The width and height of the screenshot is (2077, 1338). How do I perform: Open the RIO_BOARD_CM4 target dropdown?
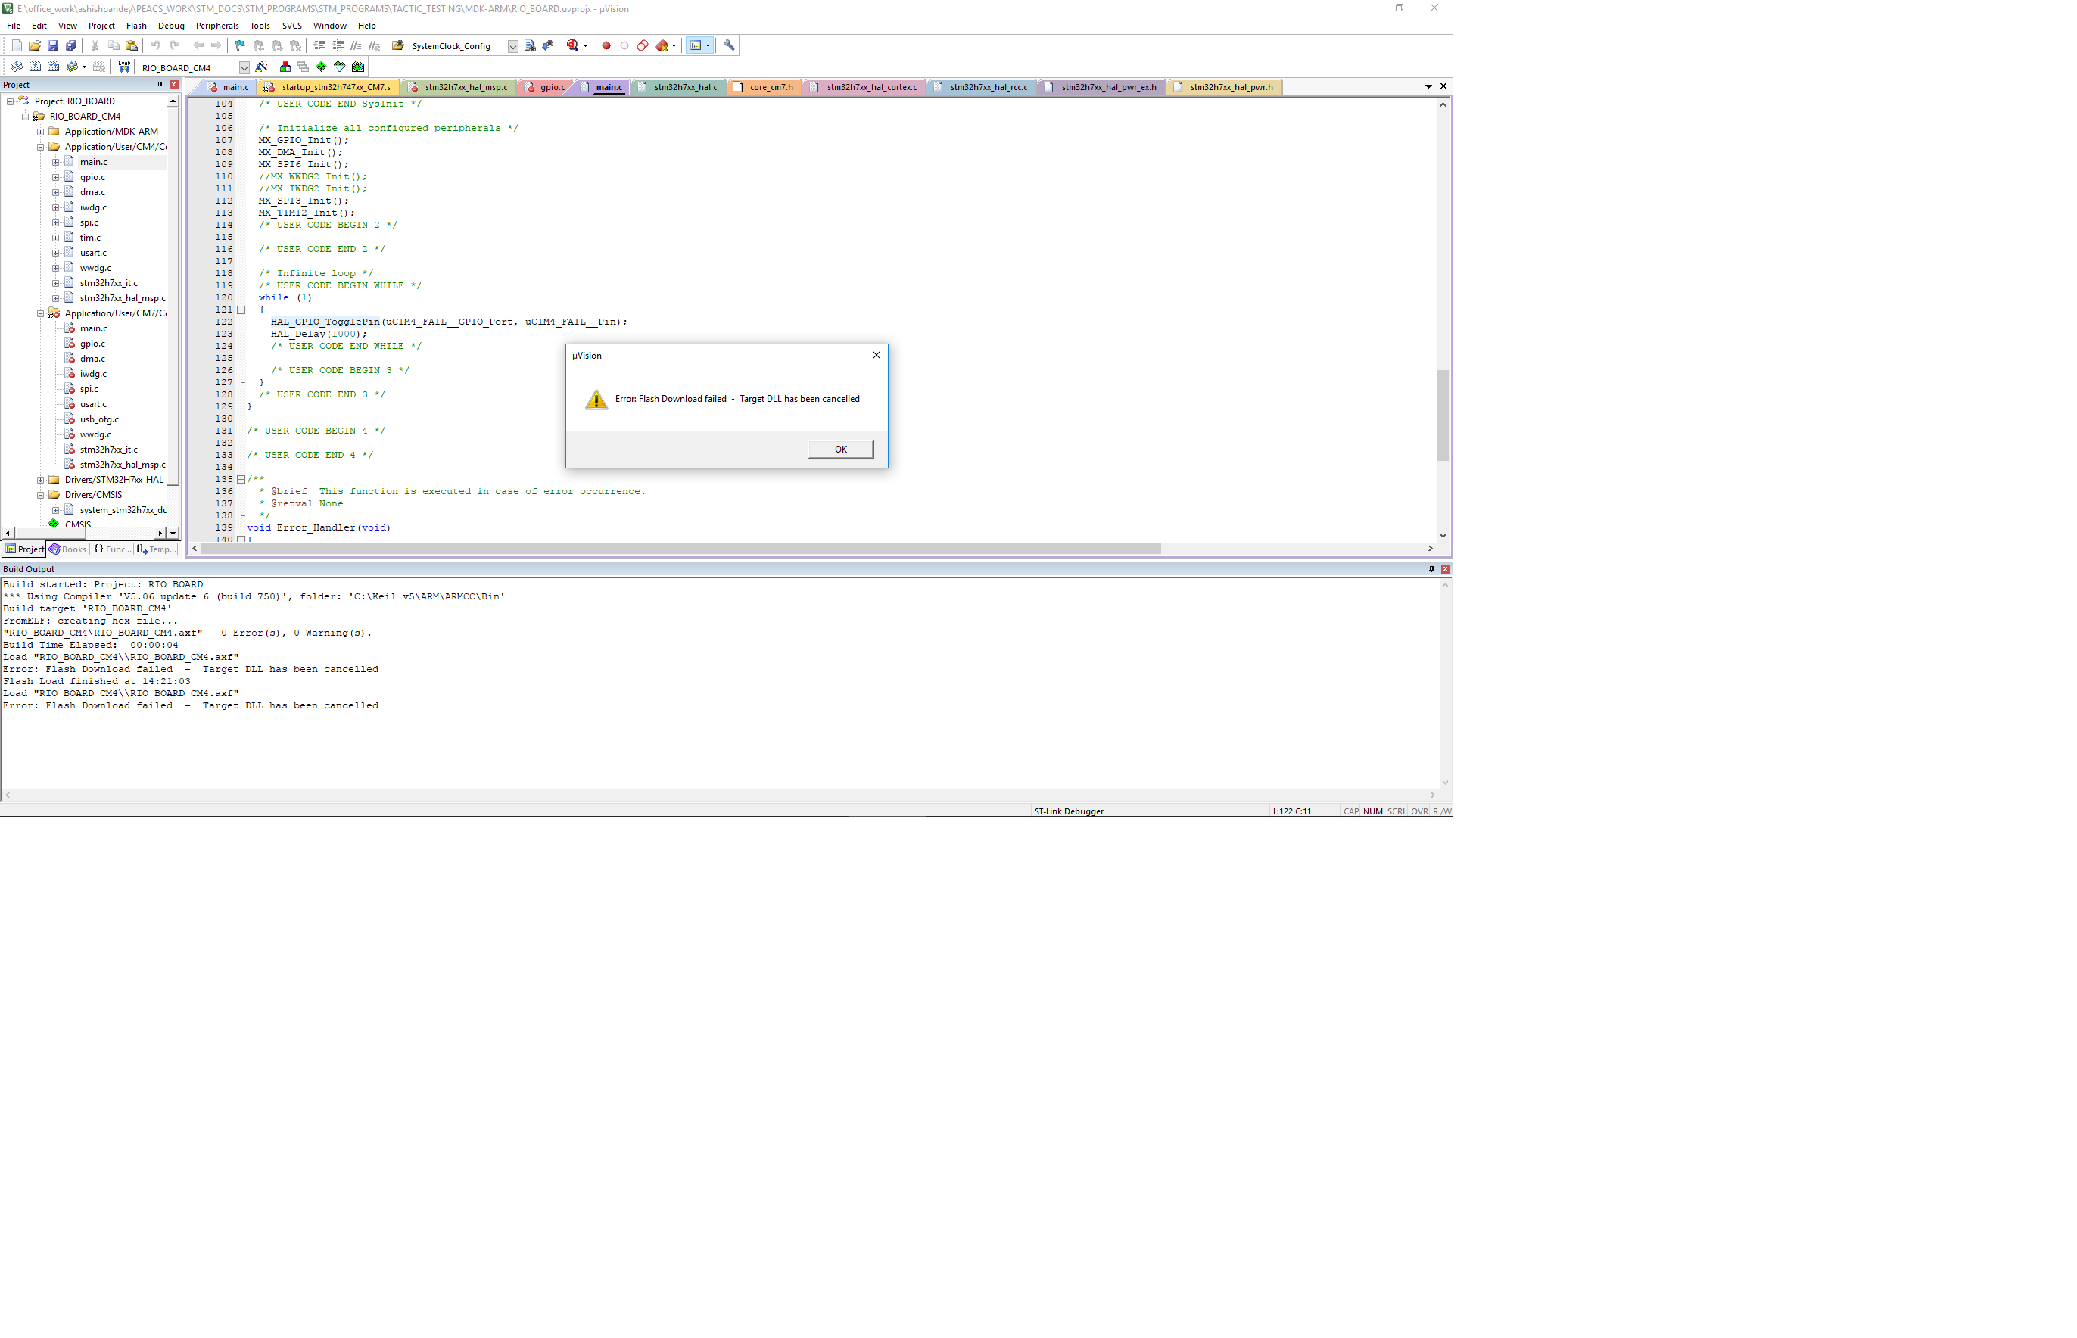[244, 68]
